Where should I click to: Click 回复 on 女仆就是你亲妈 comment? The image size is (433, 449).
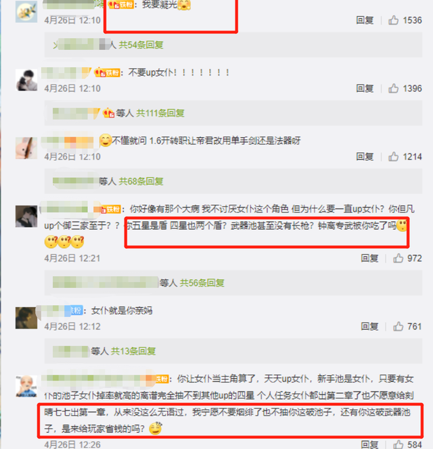[x=369, y=326]
